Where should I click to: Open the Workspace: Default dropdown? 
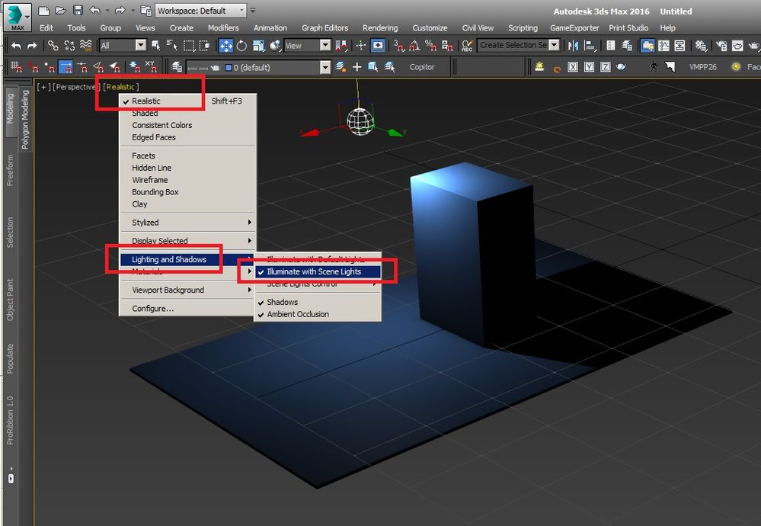(201, 11)
